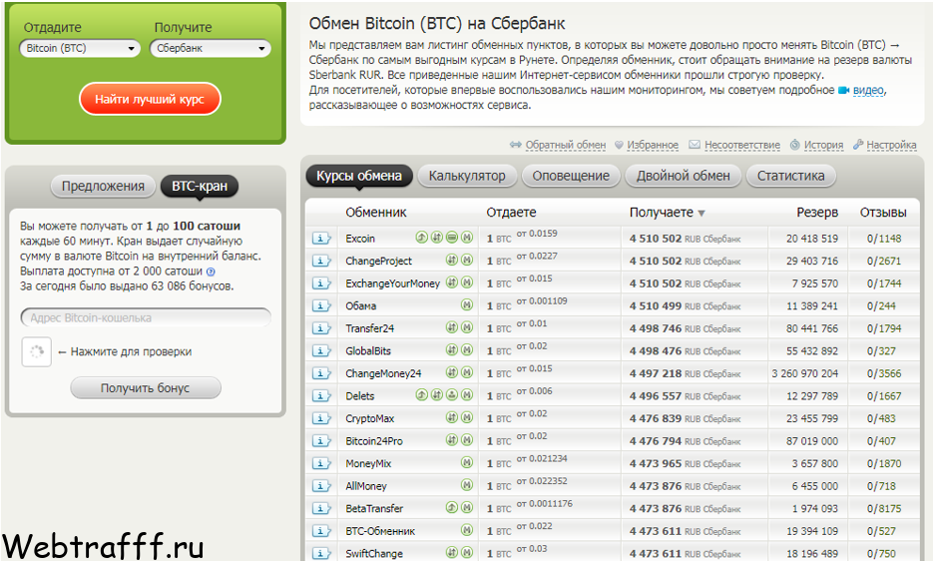Screen dimensions: 933x561
Task: Click the Обменник column header
Action: point(376,213)
